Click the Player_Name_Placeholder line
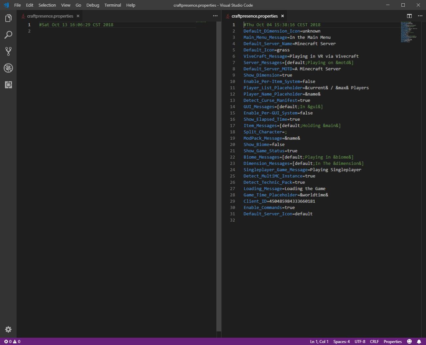The image size is (426, 345). tap(282, 94)
